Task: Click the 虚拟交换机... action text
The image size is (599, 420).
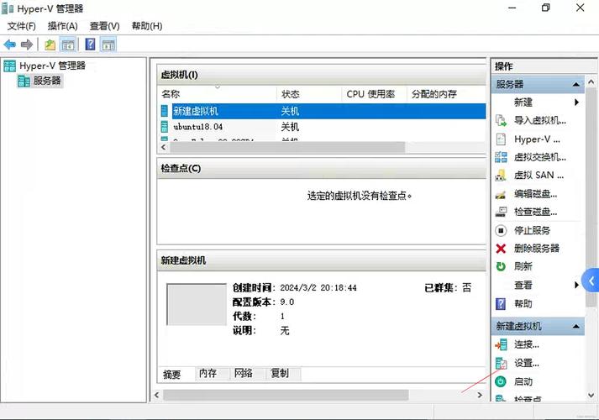Action: point(540,157)
